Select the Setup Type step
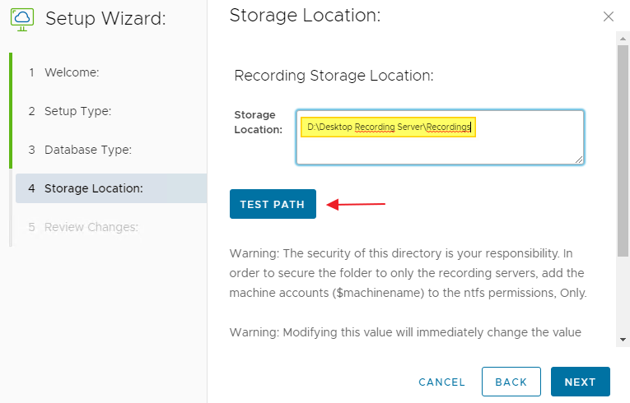The image size is (630, 403). coord(77,111)
